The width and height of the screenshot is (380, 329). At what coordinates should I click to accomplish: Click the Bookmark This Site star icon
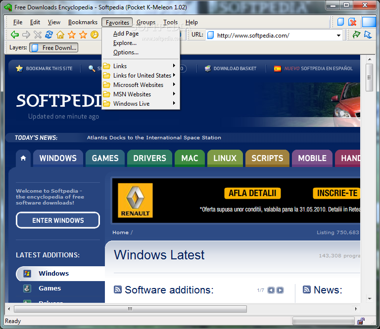tap(19, 69)
